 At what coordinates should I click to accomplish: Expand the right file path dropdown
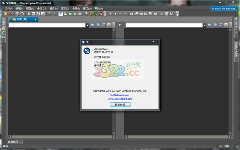pyautogui.click(x=204, y=25)
